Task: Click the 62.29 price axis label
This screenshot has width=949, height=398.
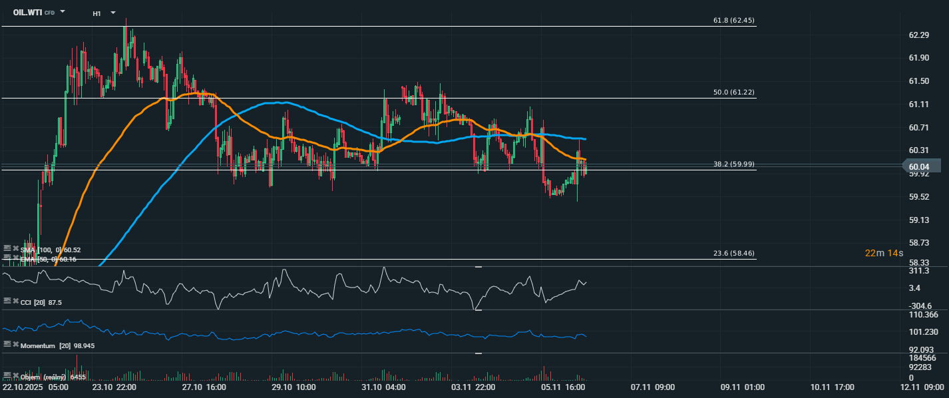Action: (918, 35)
